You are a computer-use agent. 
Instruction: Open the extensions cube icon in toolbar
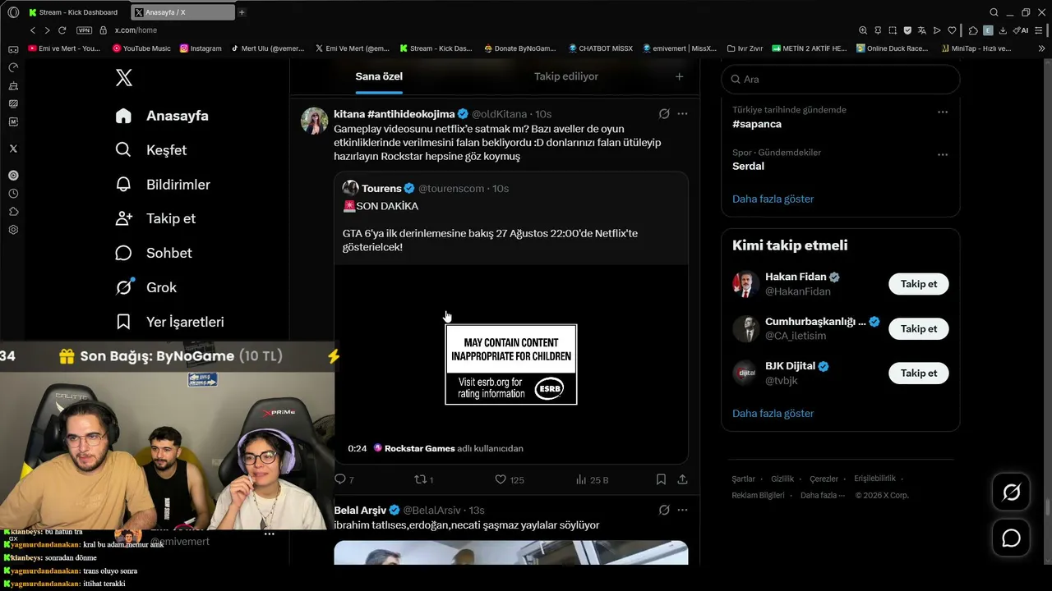click(973, 30)
